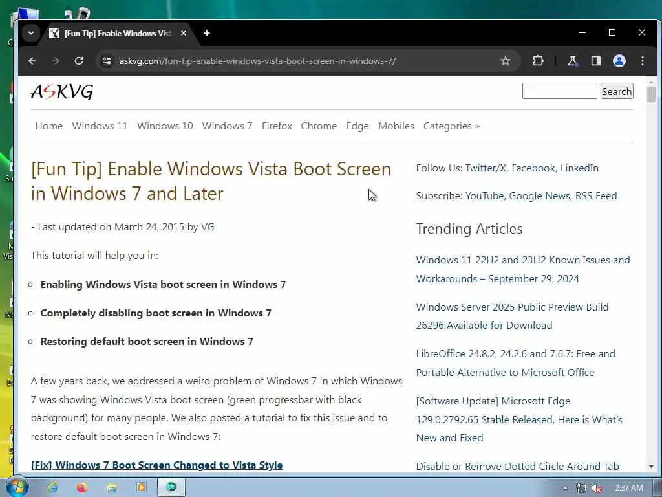
Task: Expand the tab search dropdown
Action: 31,33
